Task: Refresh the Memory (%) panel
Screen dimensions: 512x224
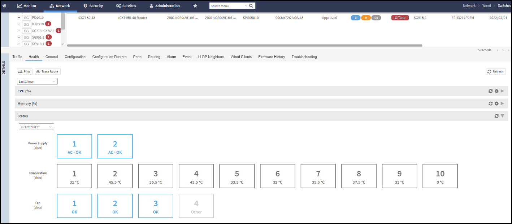Action: [x=491, y=104]
